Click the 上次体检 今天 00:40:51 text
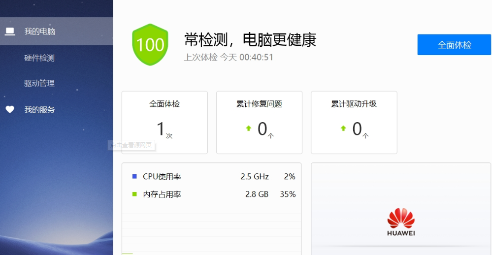Image resolution: width=492 pixels, height=255 pixels. tap(229, 58)
